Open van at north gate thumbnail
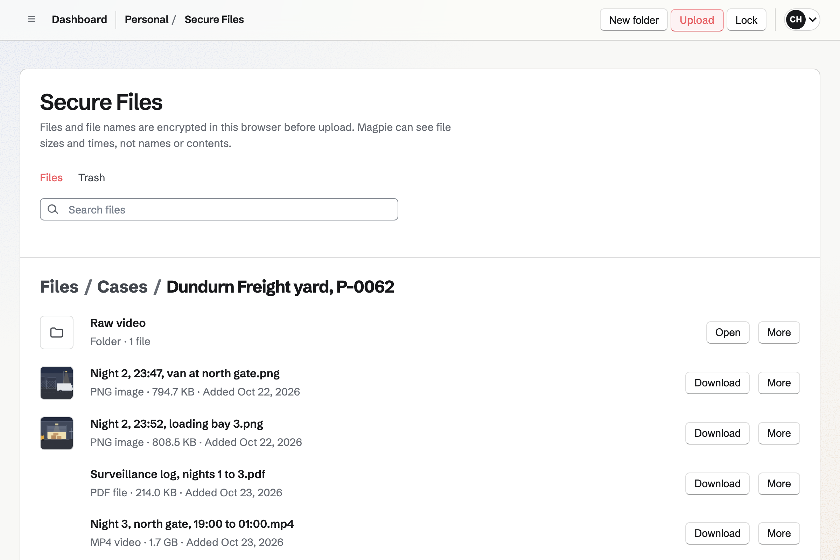Viewport: 840px width, 560px height. 57,383
